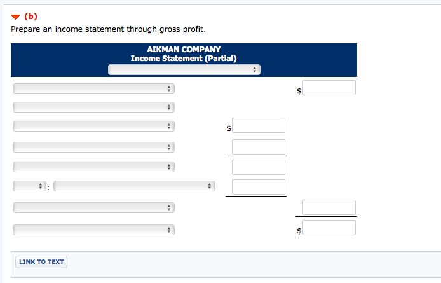Focus the fifth row amount field

pyautogui.click(x=259, y=167)
